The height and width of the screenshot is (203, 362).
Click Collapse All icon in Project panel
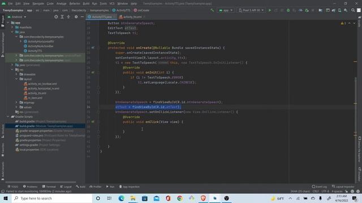point(68,17)
